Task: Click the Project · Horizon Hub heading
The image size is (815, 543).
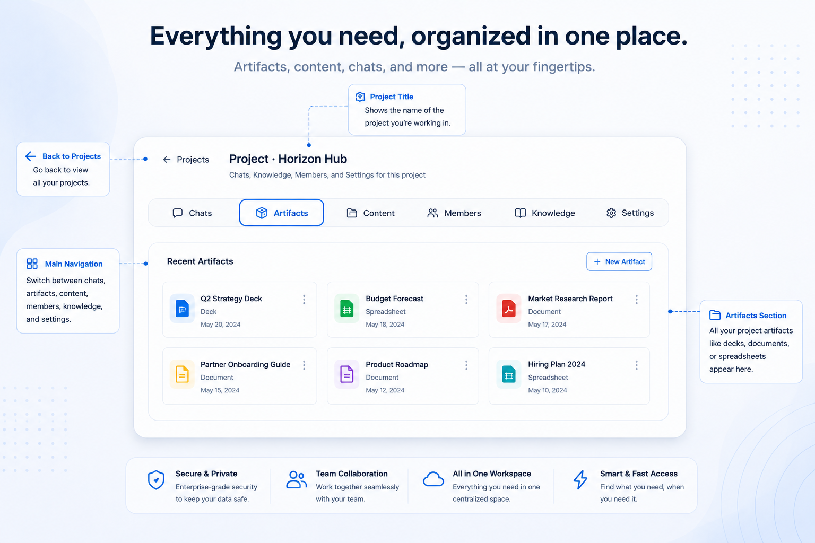Action: 288,159
